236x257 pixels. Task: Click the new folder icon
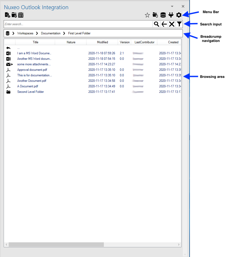[x=14, y=15]
